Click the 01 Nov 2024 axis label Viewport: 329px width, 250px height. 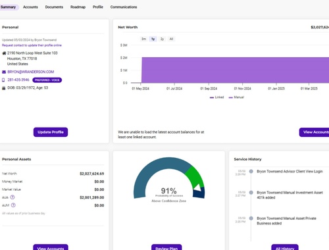(242, 89)
